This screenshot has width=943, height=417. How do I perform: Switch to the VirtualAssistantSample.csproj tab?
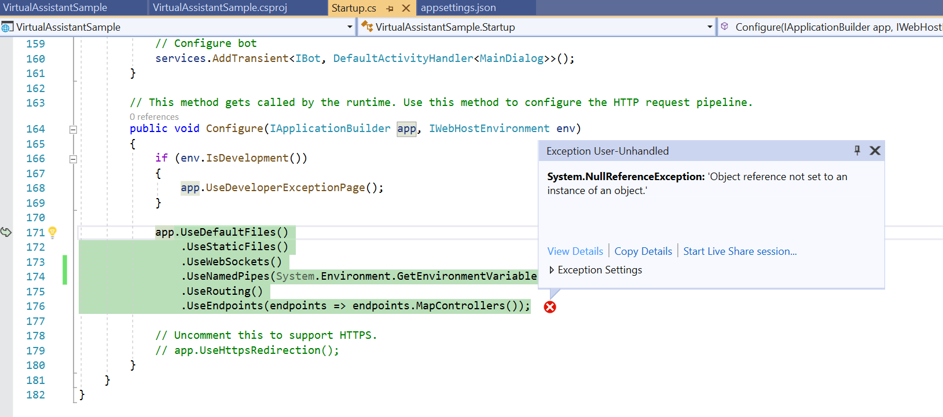220,8
